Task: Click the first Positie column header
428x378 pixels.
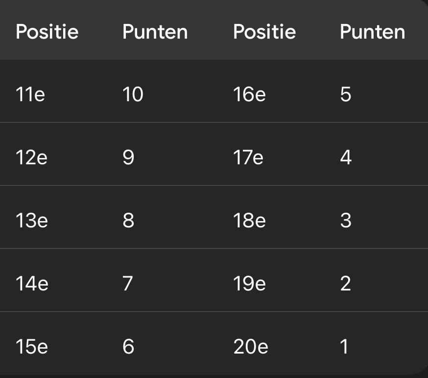Action: [47, 32]
